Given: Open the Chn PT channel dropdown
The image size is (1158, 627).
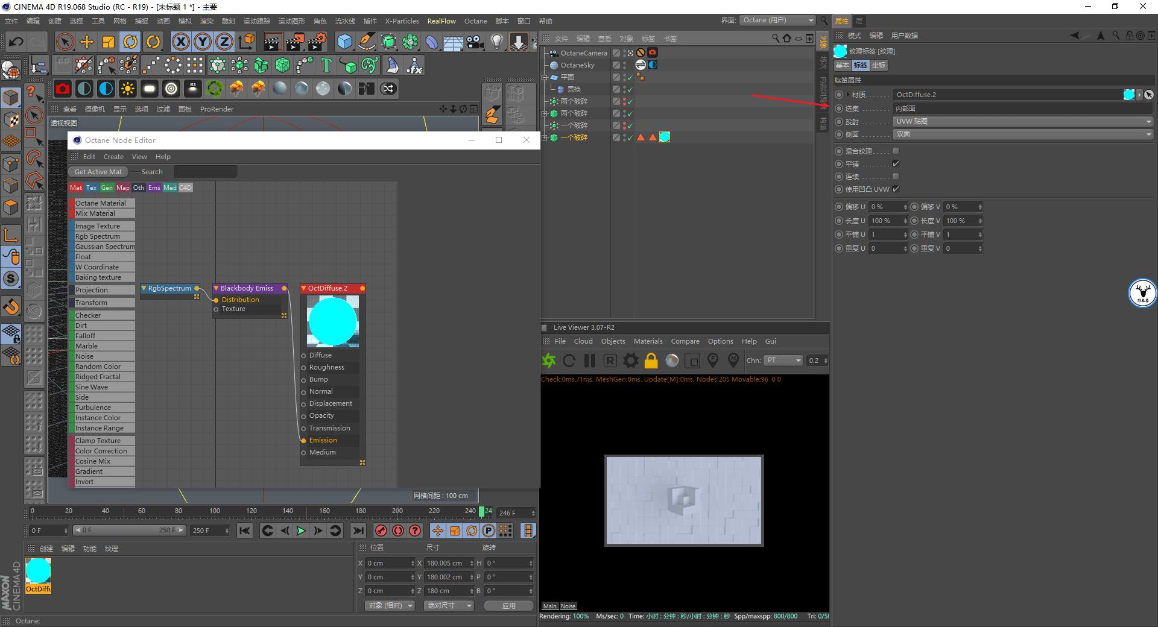Looking at the screenshot, I should point(783,361).
